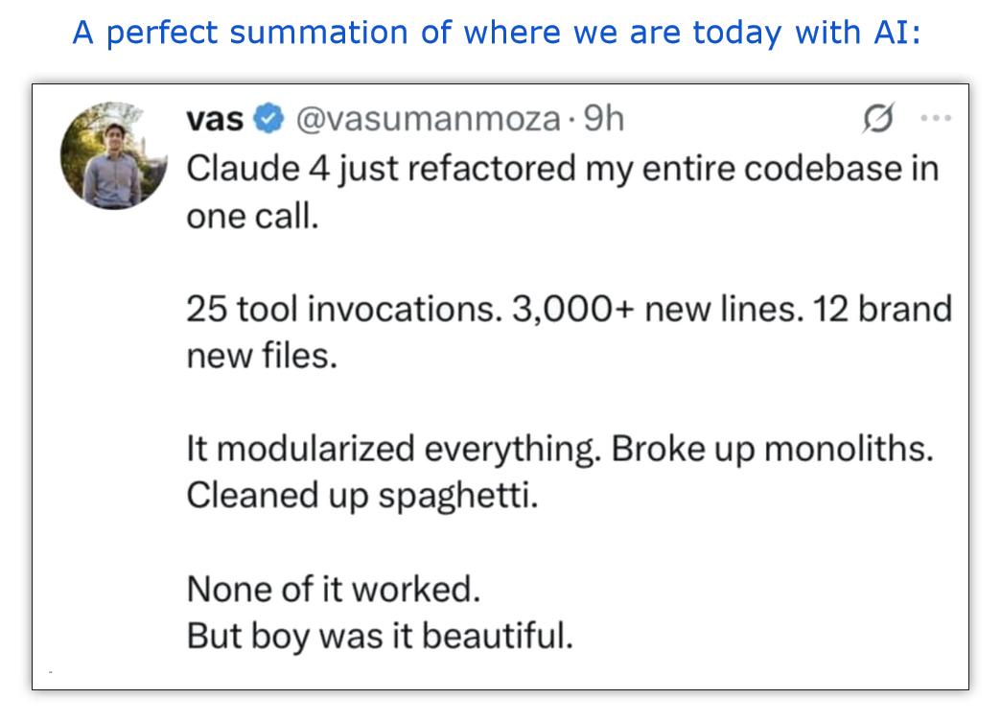Open the @vasumanmoza handle link

click(428, 120)
